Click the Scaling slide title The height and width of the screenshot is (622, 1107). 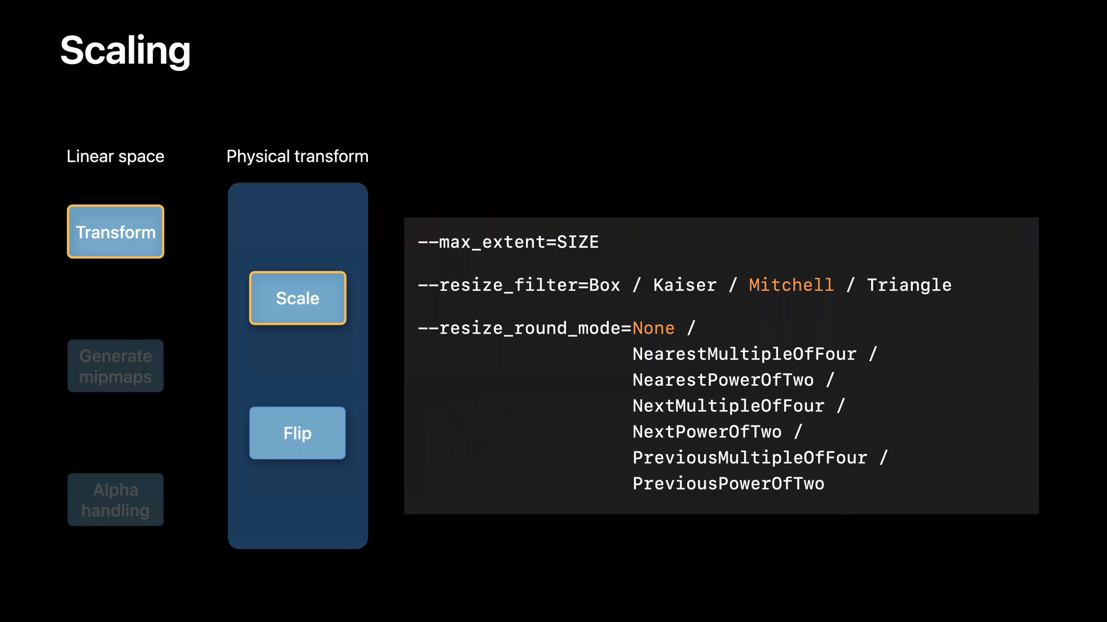point(125,51)
